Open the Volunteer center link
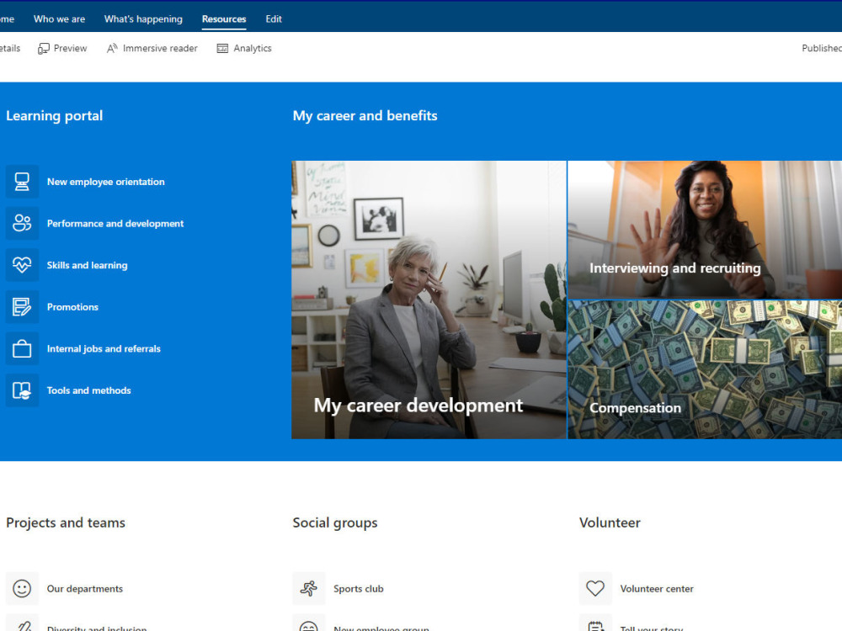The width and height of the screenshot is (842, 631). [657, 589]
